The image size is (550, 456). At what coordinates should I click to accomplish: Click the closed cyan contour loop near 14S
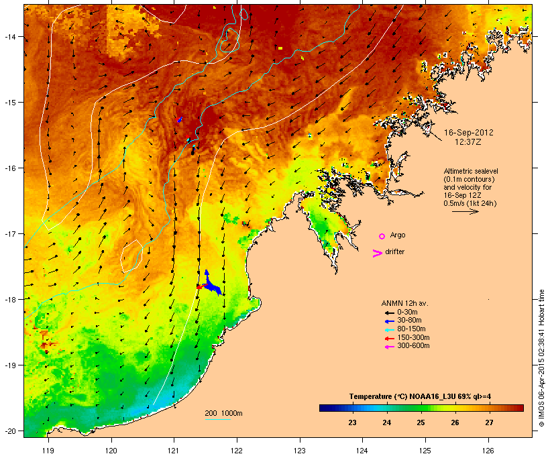click(230, 40)
